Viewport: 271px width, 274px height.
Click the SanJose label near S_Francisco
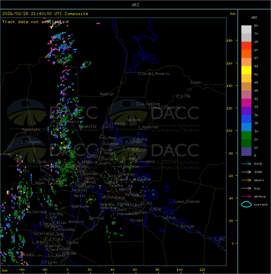tap(133, 120)
